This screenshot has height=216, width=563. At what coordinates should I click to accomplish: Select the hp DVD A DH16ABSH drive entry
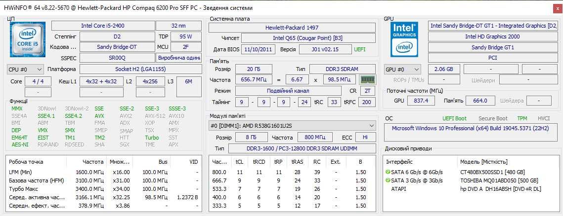pyautogui.click(x=500, y=189)
